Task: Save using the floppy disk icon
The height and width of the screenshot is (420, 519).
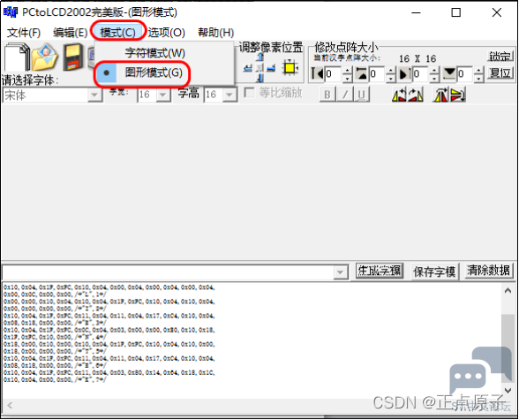Action: [x=73, y=57]
